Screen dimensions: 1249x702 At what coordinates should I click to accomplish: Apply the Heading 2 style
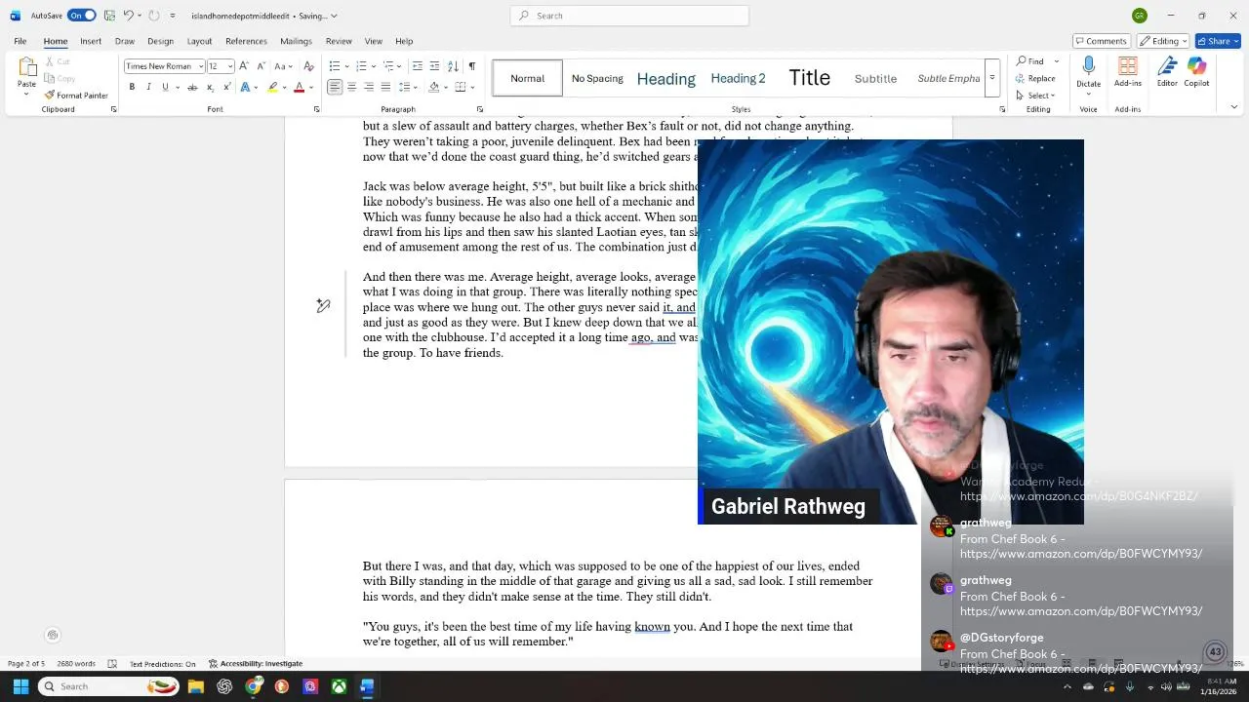[738, 78]
